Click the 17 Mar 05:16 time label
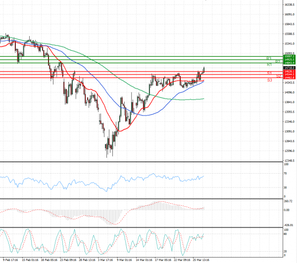The width and height of the screenshot is (297, 263). (x=163, y=260)
